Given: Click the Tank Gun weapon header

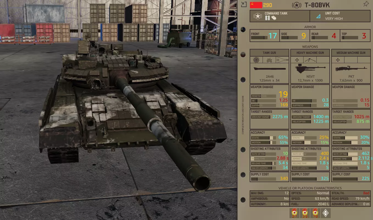Looking at the screenshot, I should tap(269, 53).
